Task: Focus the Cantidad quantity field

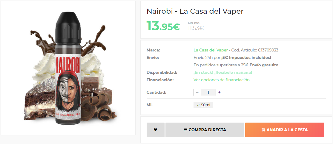Action: pyautogui.click(x=208, y=93)
